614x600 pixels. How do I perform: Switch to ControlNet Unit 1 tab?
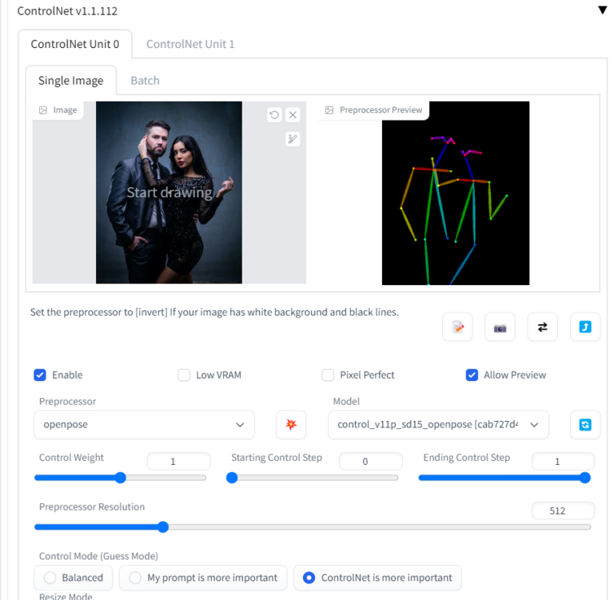190,44
